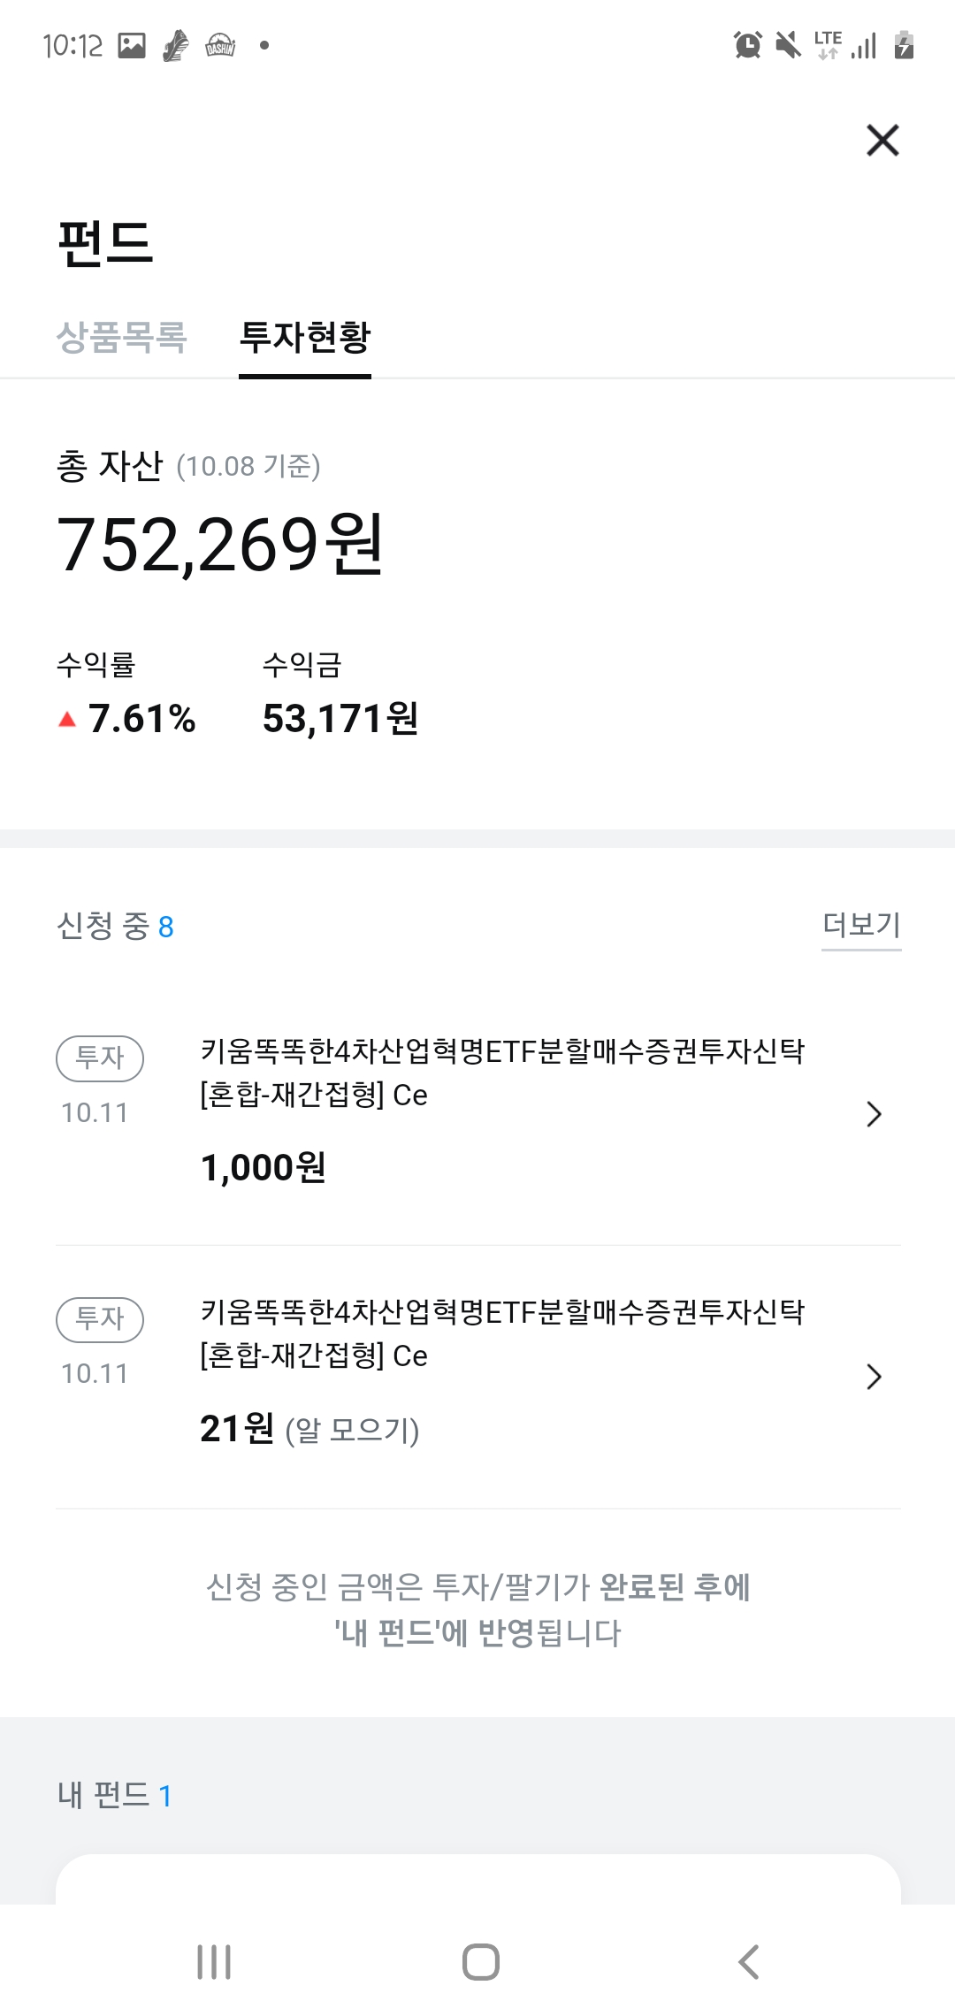Viewport: 955px width, 2016px height.
Task: Tap the gallery notification icon
Action: 132,45
